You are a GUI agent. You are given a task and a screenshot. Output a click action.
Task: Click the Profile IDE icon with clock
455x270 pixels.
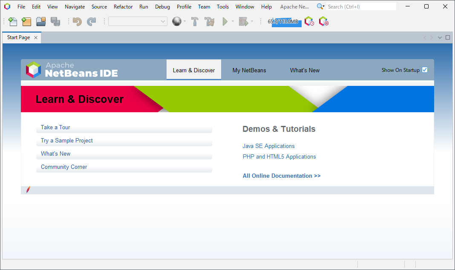tap(309, 21)
